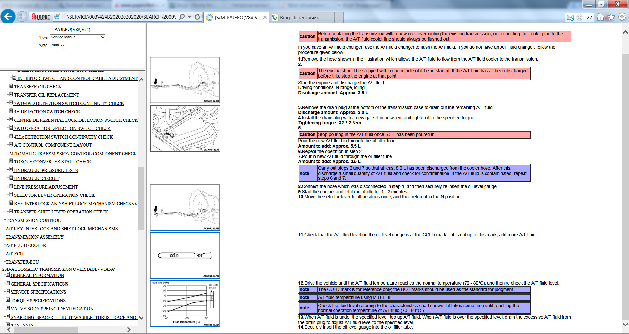Open the browser home page icon
Image resolution: width=629 pixels, height=334 pixels.
point(600,17)
